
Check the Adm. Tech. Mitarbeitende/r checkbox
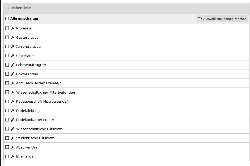(7, 83)
